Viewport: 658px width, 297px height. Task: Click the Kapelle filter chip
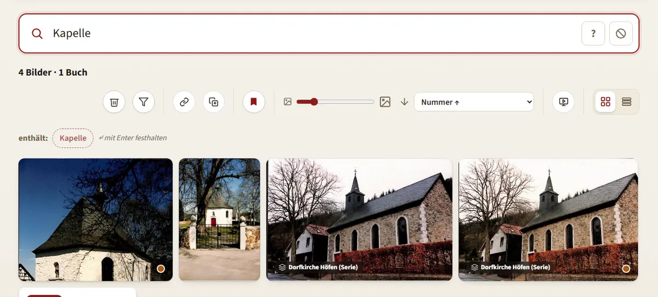73,138
